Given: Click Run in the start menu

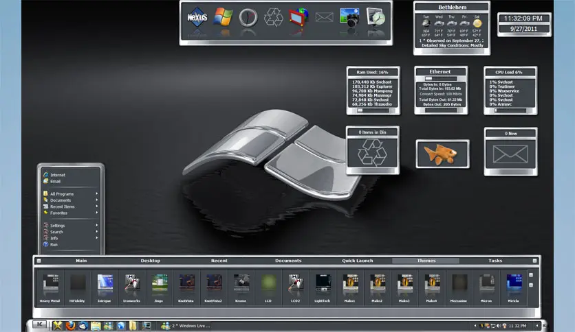Looking at the screenshot, I should coord(70,244).
